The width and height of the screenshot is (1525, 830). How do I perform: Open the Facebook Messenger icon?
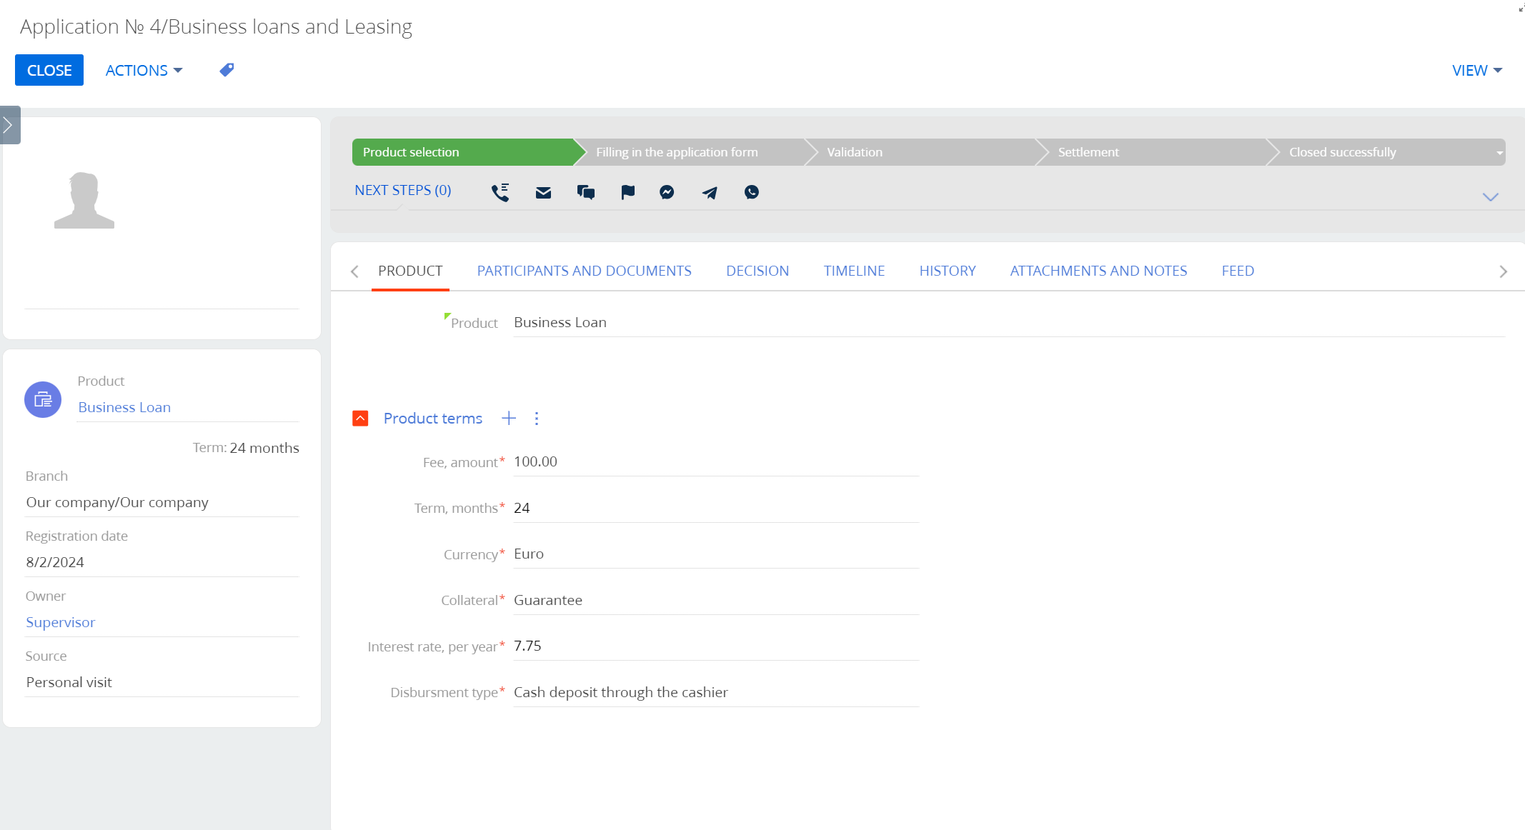point(667,191)
